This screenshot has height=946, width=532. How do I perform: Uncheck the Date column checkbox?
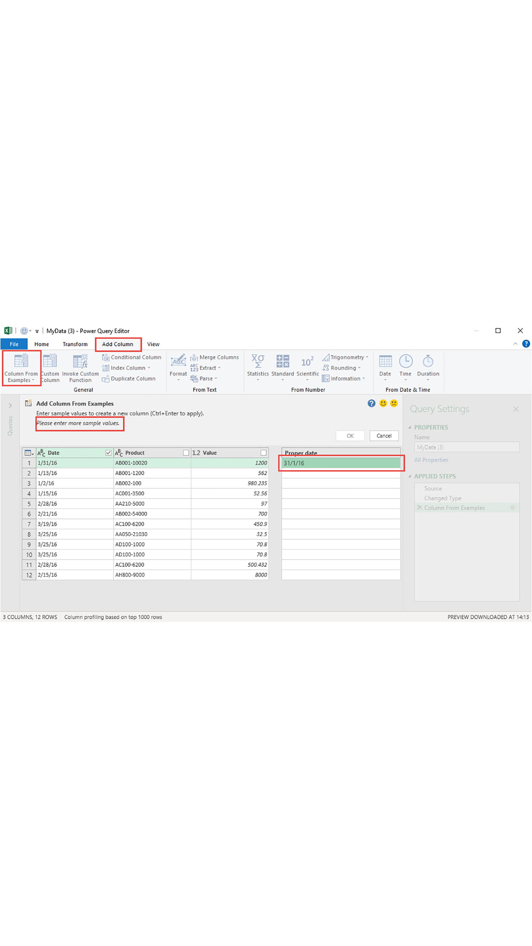tap(108, 453)
